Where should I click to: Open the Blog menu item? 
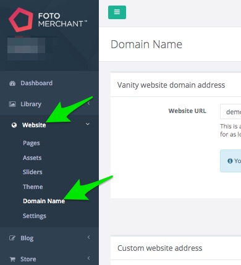[x=27, y=238]
